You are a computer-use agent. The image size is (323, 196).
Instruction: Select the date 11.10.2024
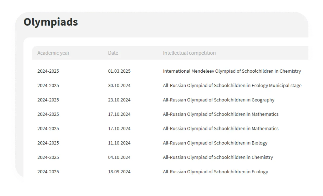(119, 143)
